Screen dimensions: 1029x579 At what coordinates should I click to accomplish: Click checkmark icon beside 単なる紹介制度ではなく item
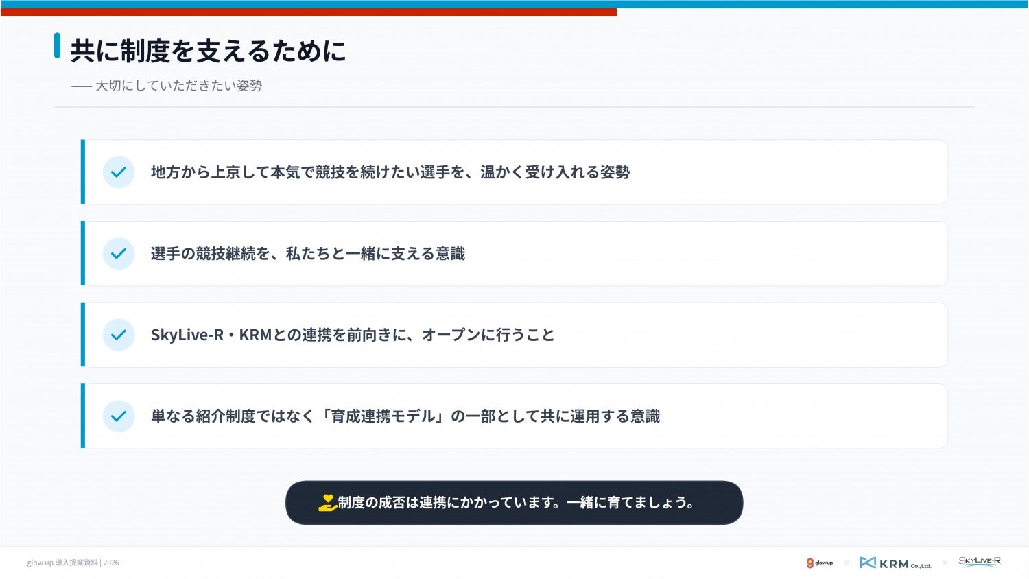[x=119, y=416]
